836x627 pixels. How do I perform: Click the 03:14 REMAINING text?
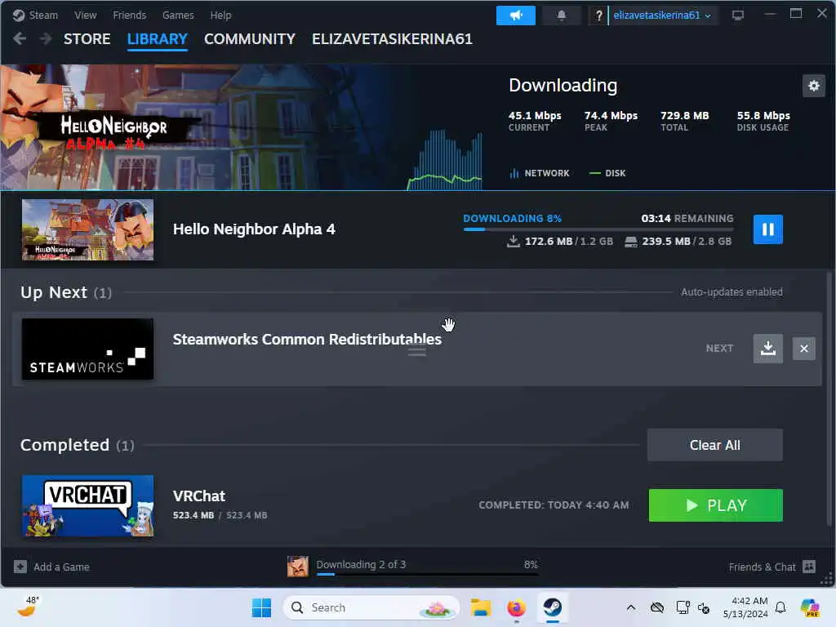click(x=687, y=218)
